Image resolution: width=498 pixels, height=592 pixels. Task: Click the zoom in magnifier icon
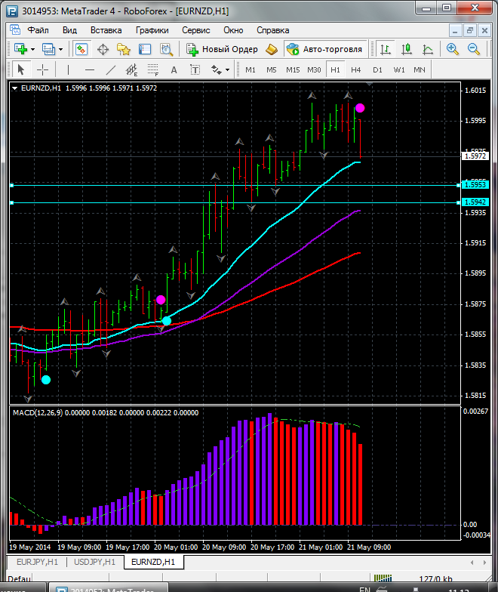[453, 49]
